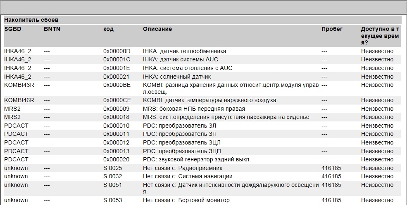Select PDC: звуковой генератор задний выкл. entry

197,159
